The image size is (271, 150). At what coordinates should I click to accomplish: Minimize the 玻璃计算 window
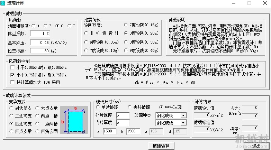(234, 3)
